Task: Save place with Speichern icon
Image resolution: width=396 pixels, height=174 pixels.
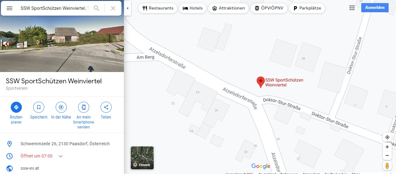Action: click(x=39, y=107)
